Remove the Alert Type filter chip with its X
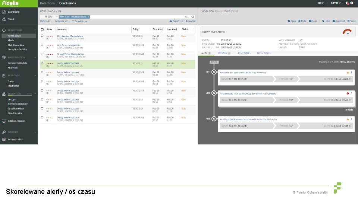 tap(89, 17)
